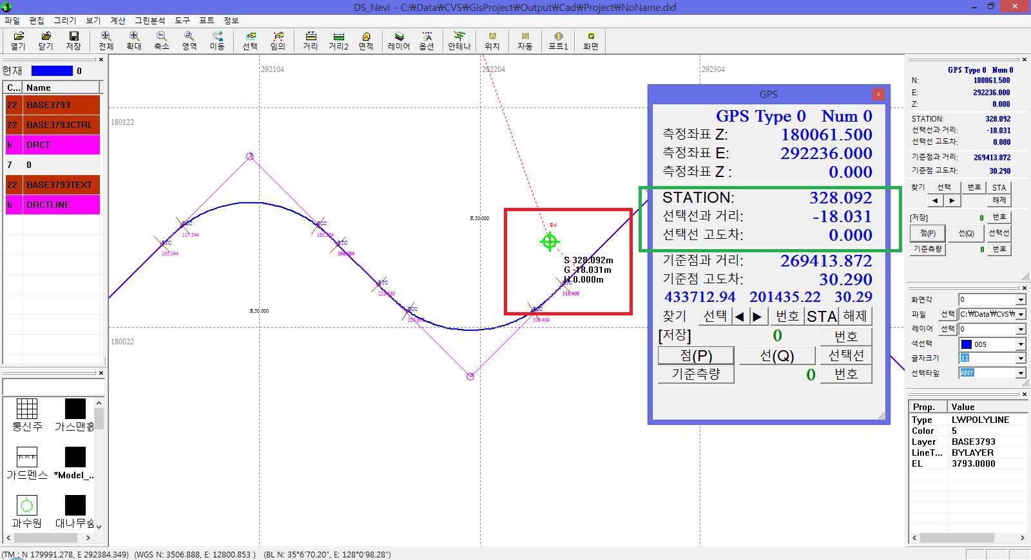Click the 닫기 (close file) toolbar icon

pyautogui.click(x=46, y=41)
